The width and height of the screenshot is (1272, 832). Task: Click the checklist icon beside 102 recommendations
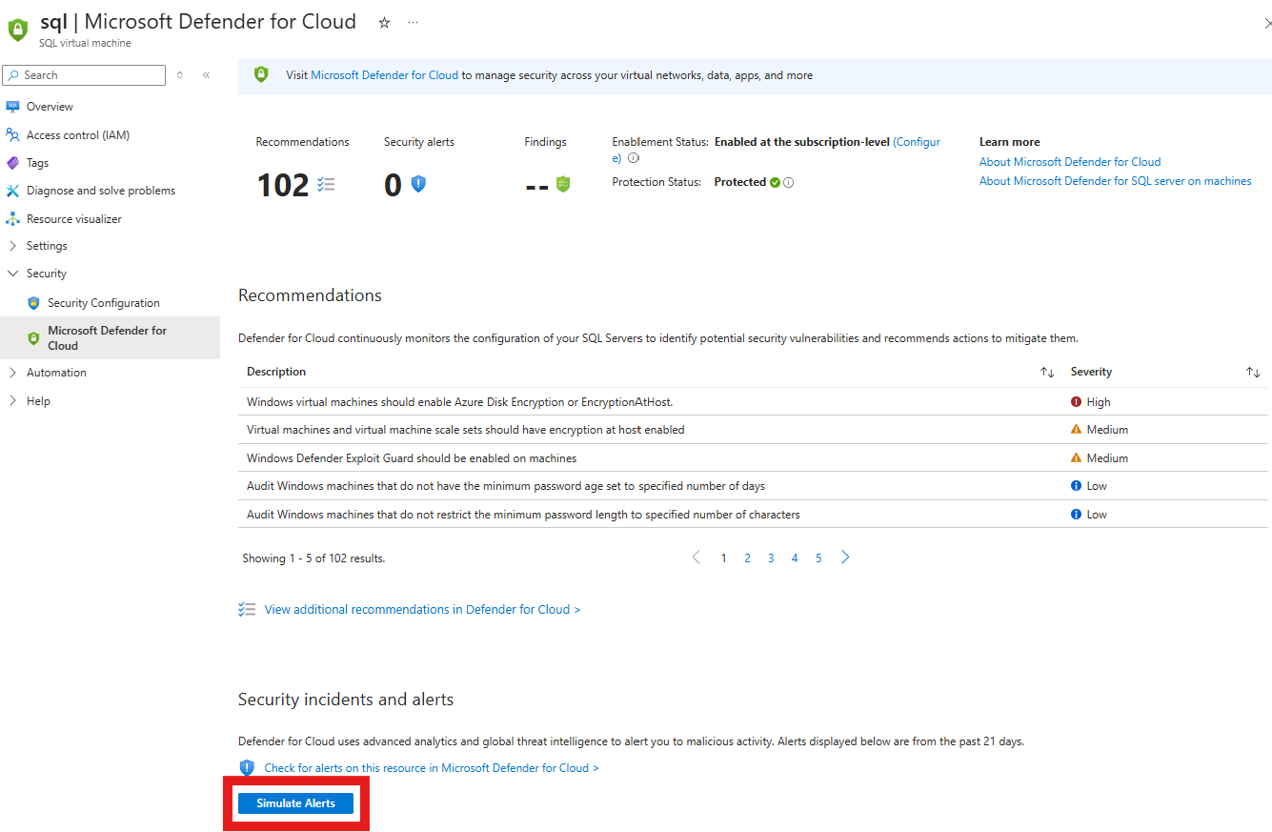tap(326, 184)
